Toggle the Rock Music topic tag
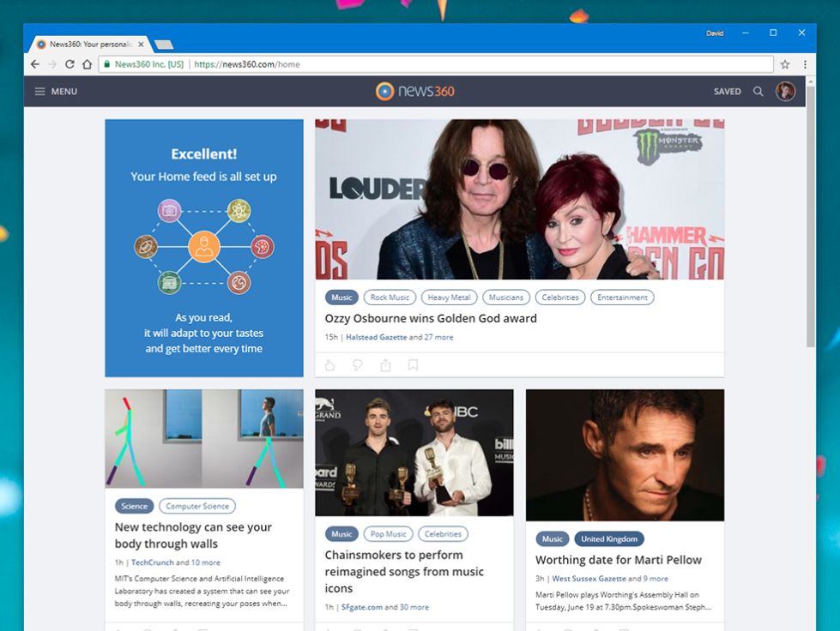840x631 pixels. (x=390, y=297)
